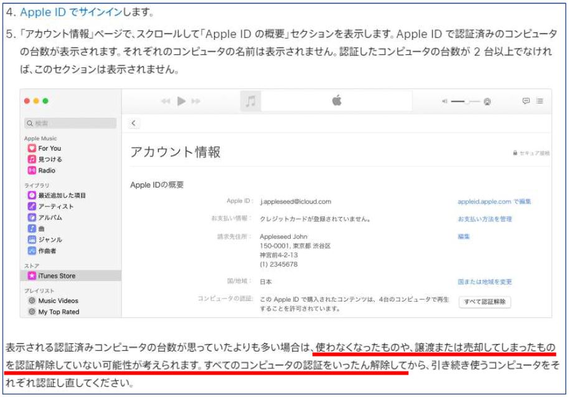Open アーティスト in library
Viewport: 569px width, 397px height.
pos(56,206)
